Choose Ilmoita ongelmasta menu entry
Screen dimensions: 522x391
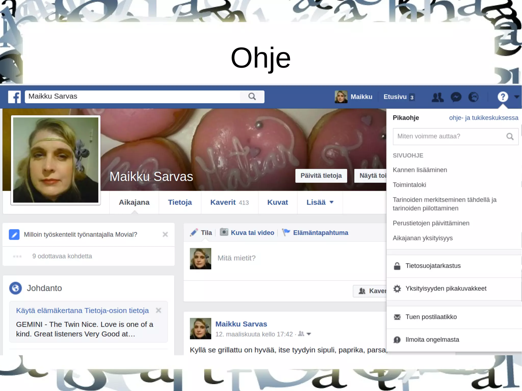coord(432,340)
